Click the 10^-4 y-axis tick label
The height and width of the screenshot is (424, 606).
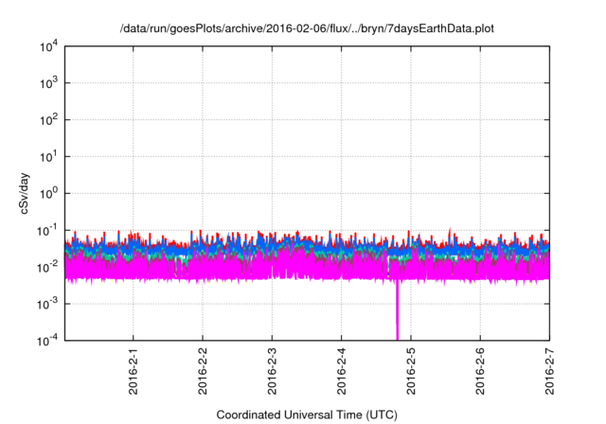pos(47,341)
